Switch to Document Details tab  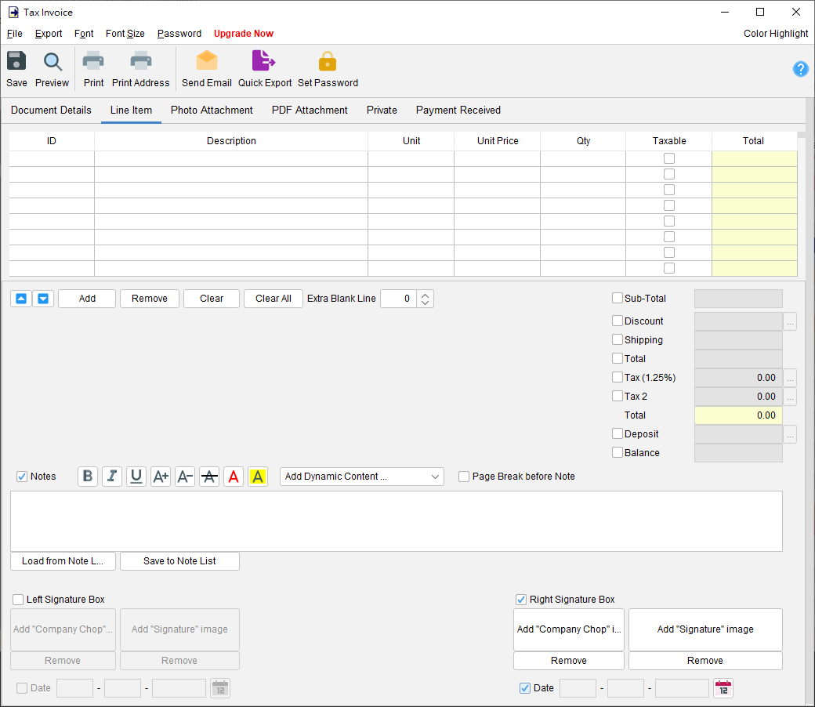51,111
